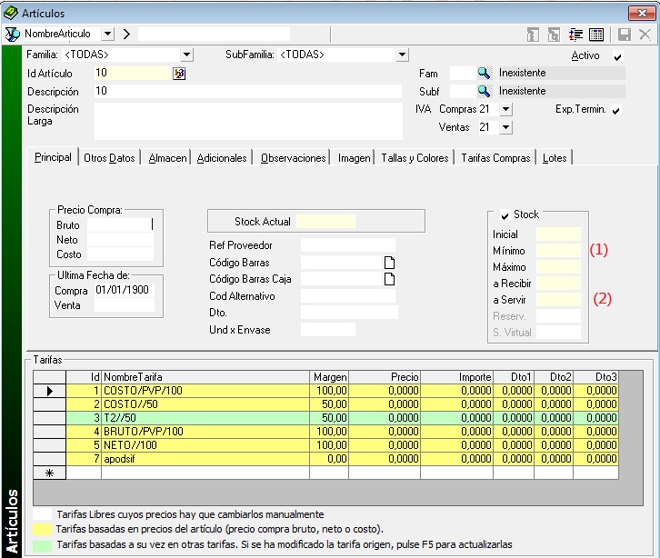Select the BRUTO/PVP/100 tarifa name
660x558 pixels.
144,432
